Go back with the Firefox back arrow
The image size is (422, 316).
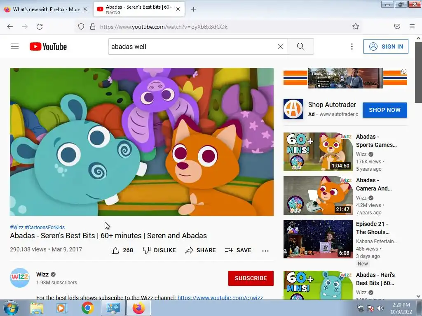(10, 27)
